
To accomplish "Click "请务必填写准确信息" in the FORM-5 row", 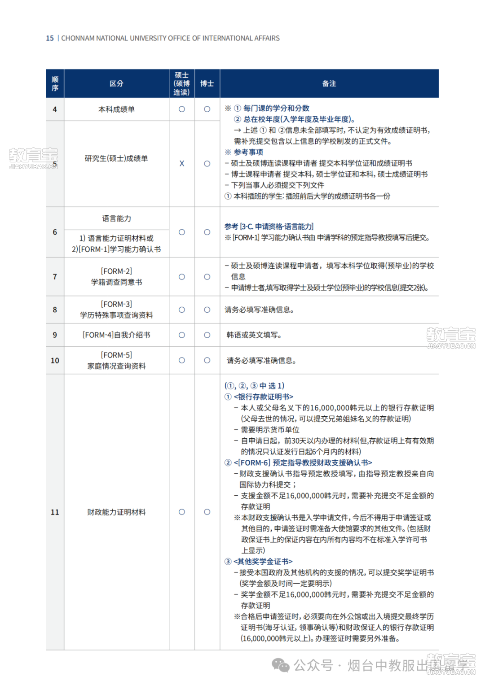I will point(261,361).
